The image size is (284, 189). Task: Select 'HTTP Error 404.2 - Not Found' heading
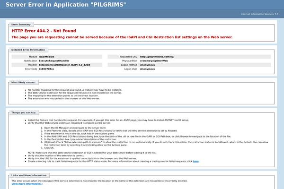44,31
